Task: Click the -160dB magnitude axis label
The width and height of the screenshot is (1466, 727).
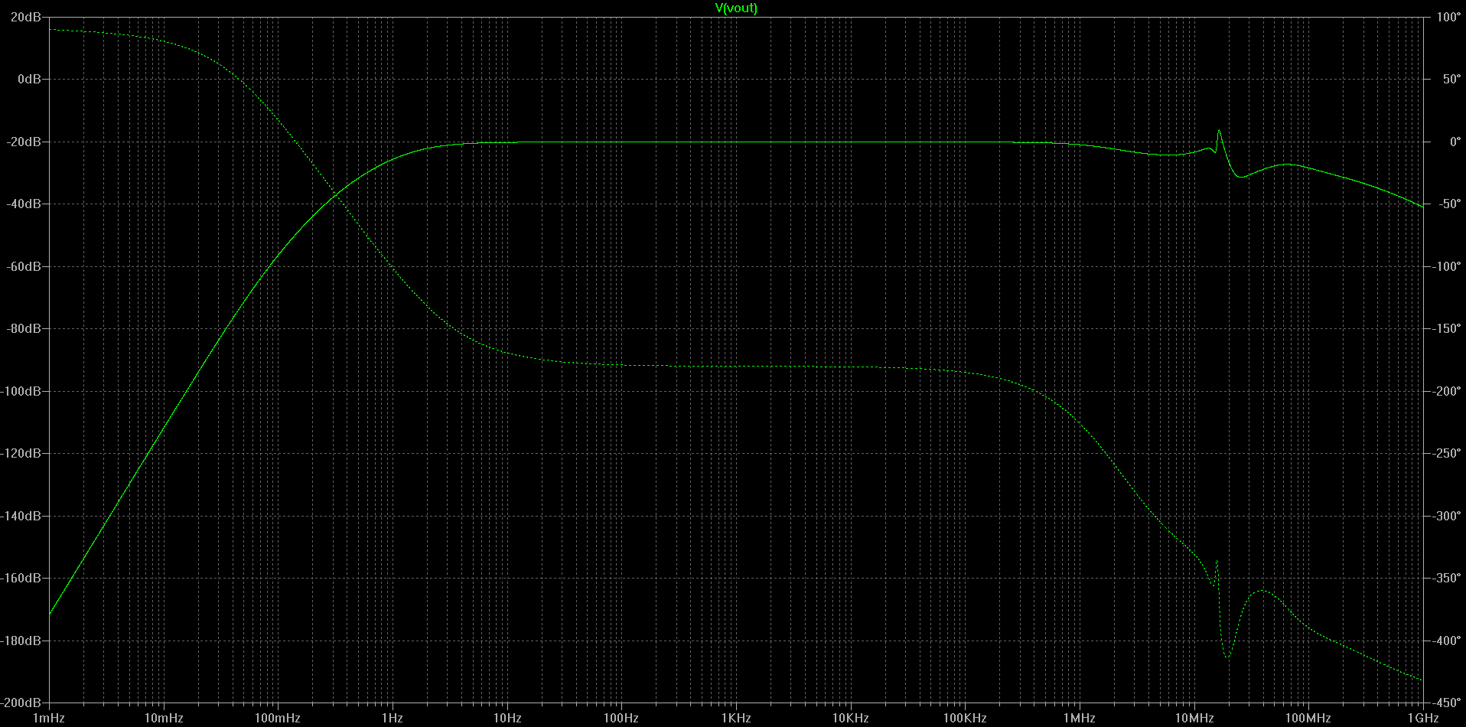Action: pos(22,578)
